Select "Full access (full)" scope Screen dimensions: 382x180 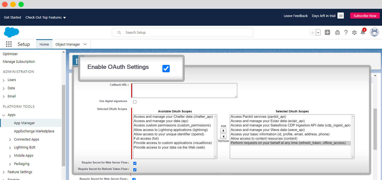tap(146, 139)
